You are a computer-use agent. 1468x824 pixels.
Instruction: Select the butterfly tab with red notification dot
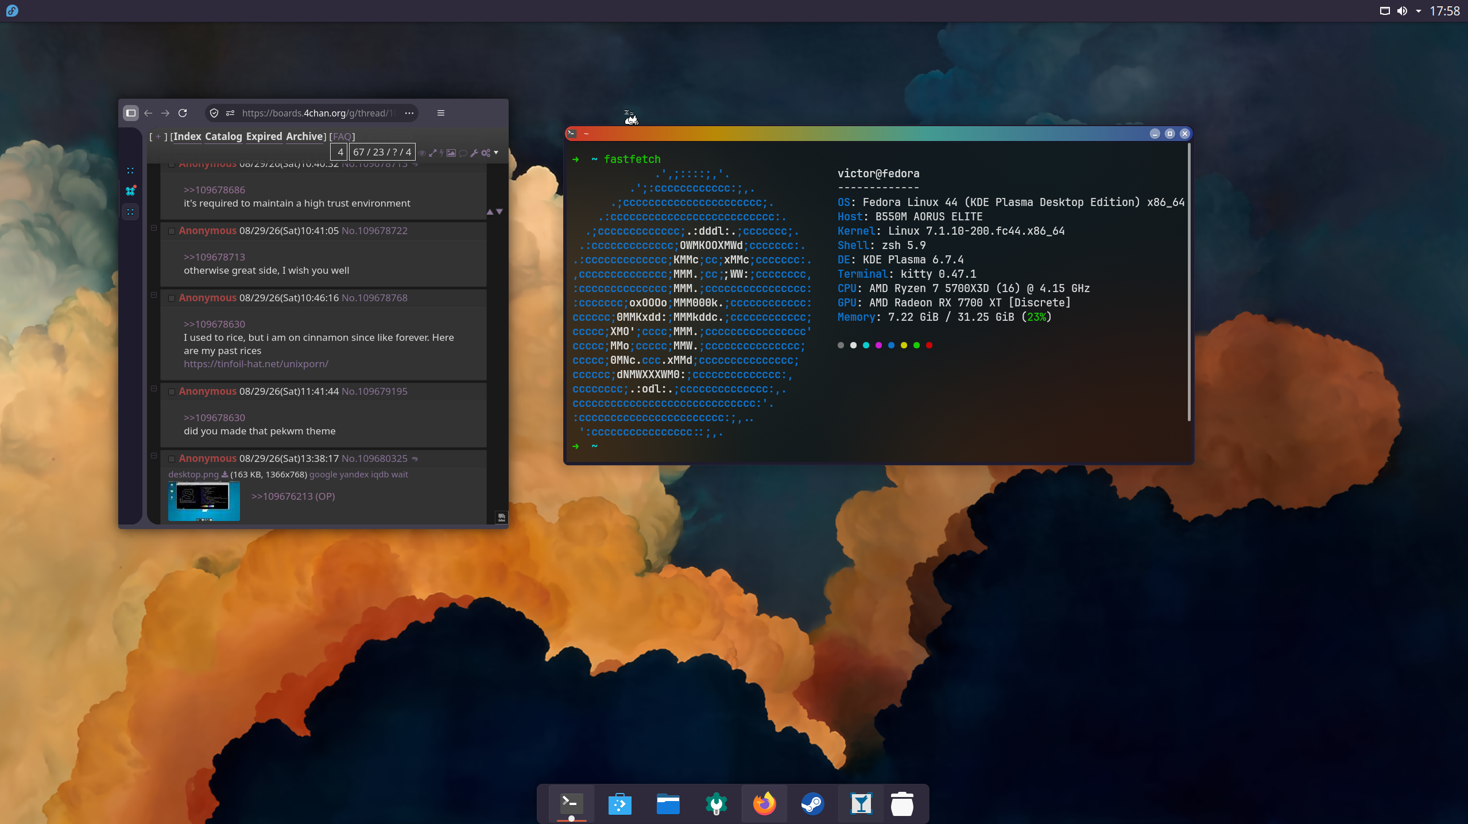click(130, 191)
